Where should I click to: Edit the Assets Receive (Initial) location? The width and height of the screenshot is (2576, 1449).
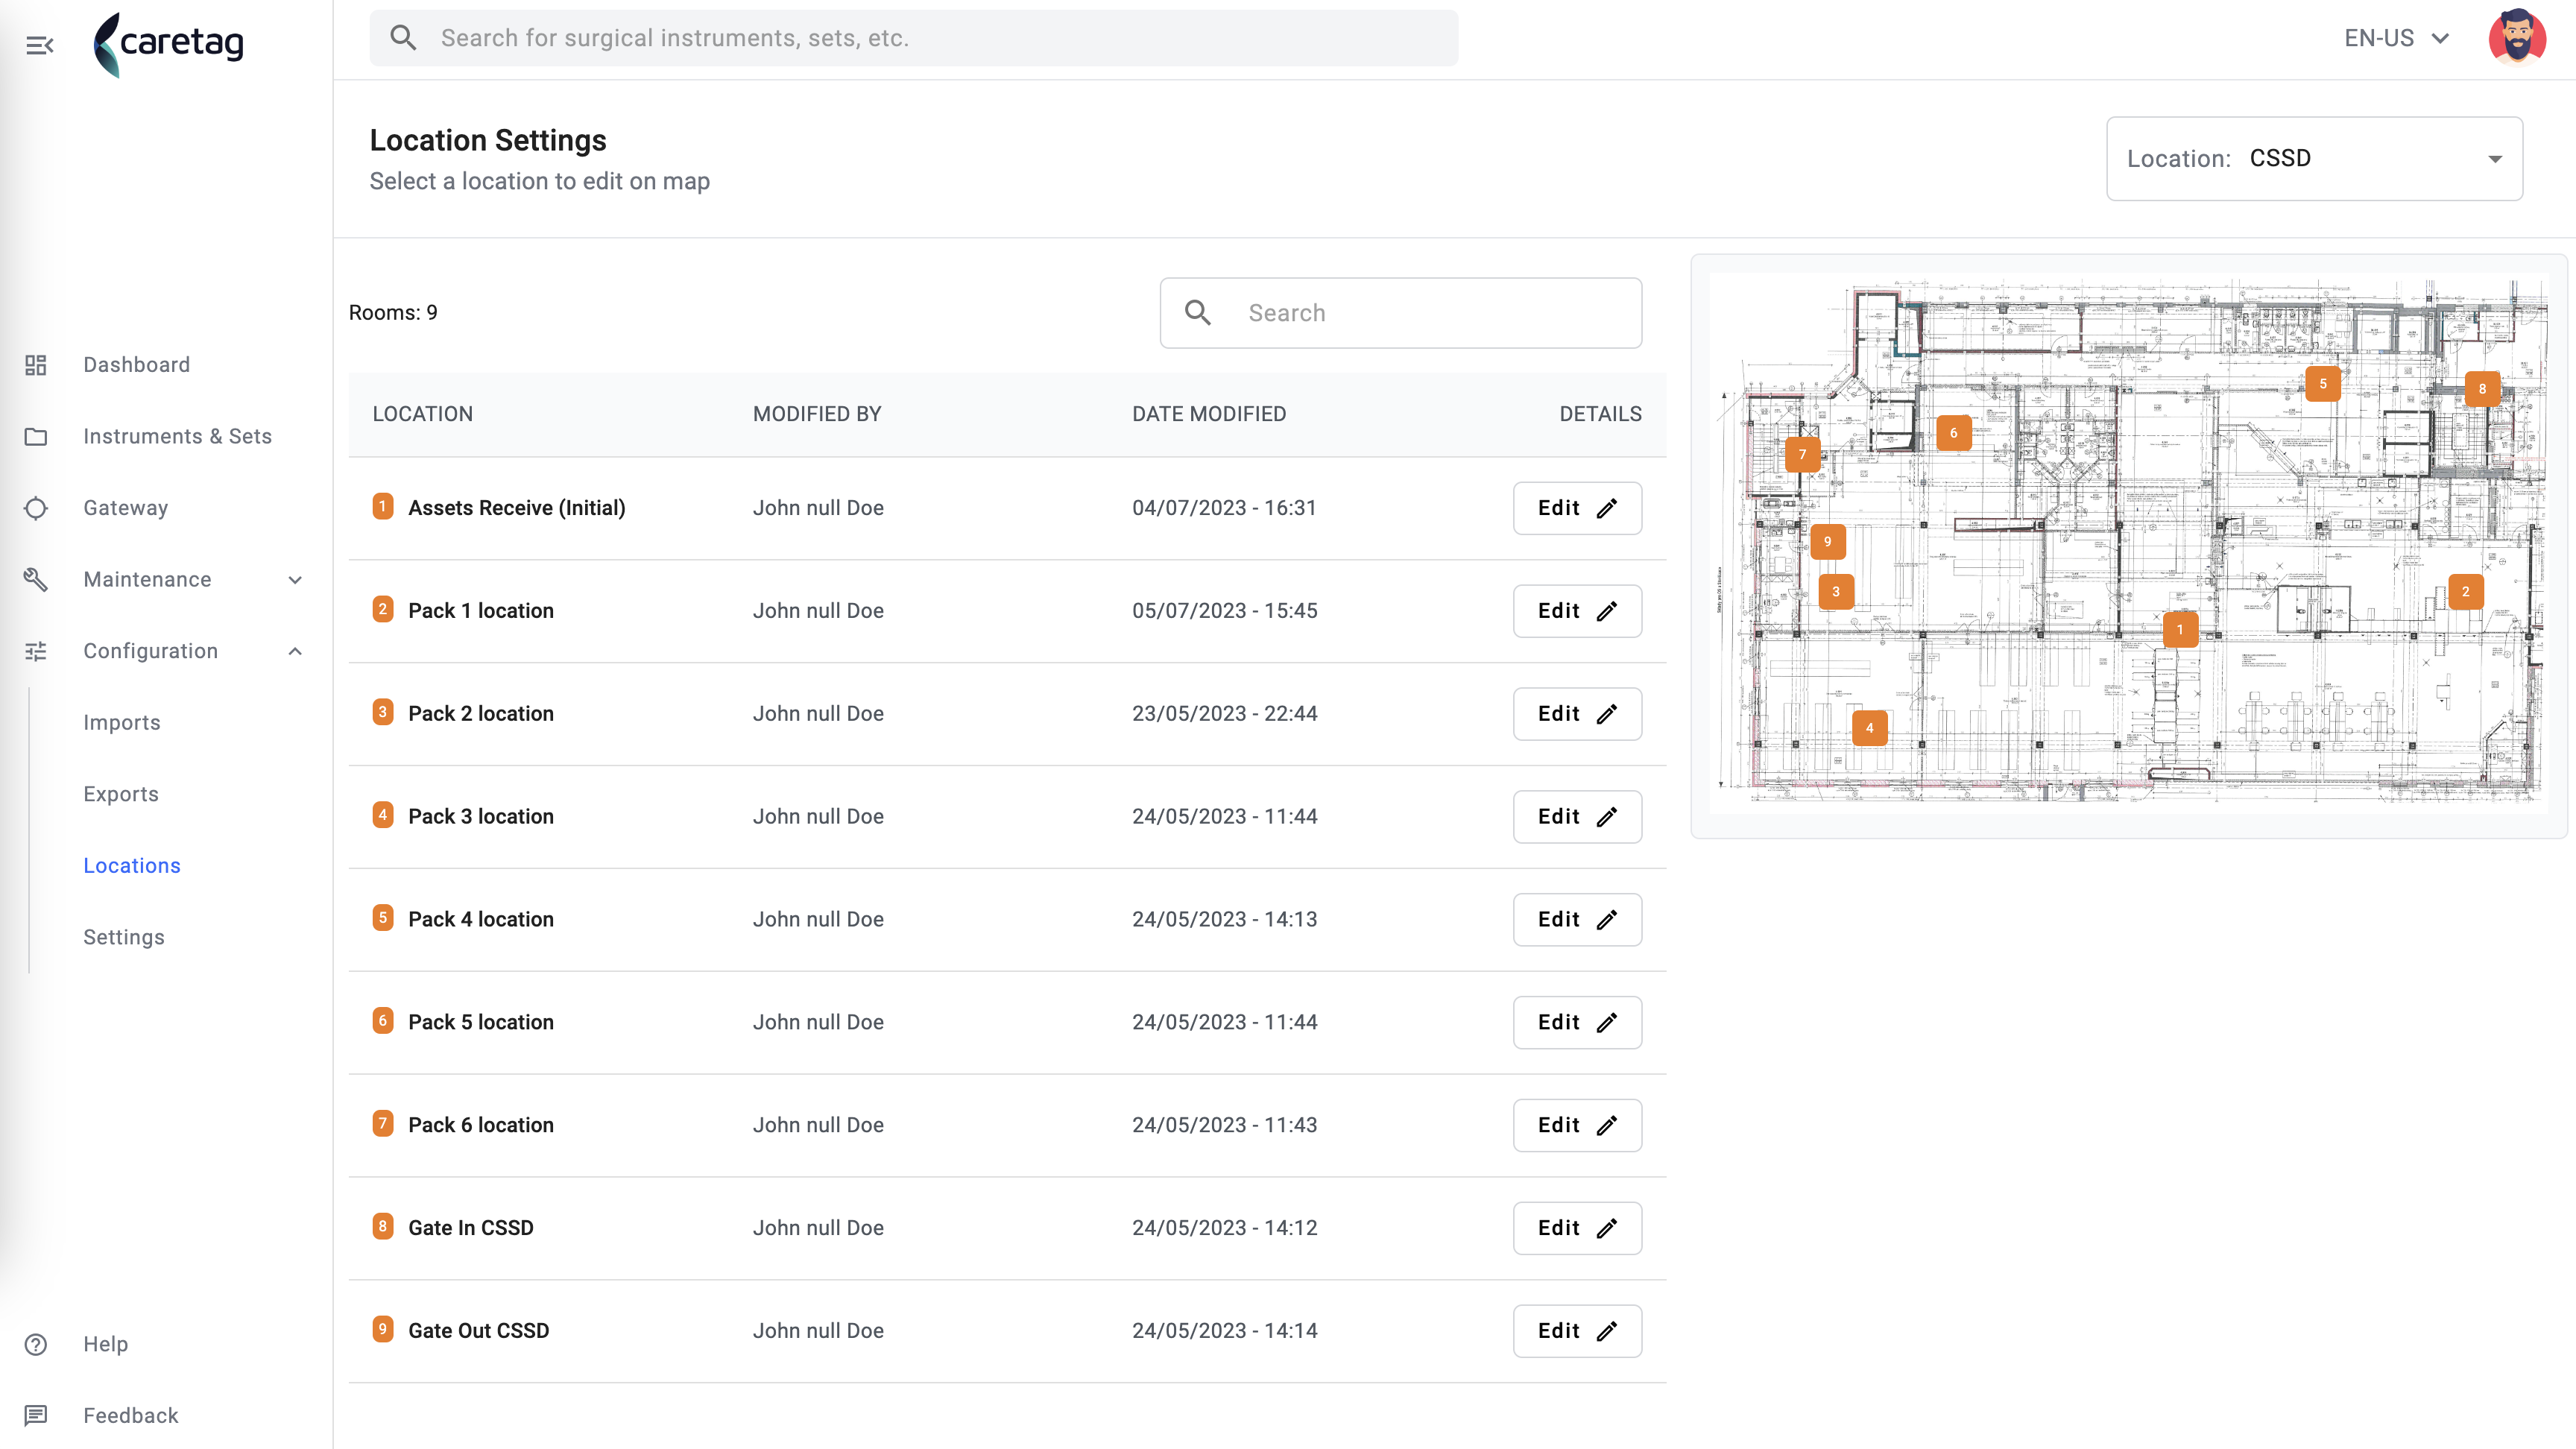pyautogui.click(x=1577, y=508)
